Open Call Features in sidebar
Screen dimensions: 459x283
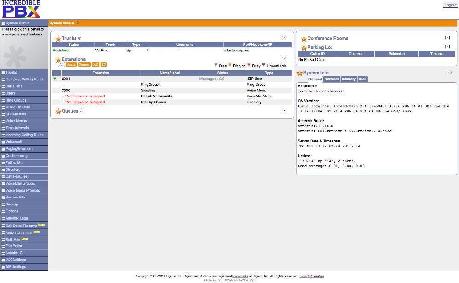click(x=24, y=177)
